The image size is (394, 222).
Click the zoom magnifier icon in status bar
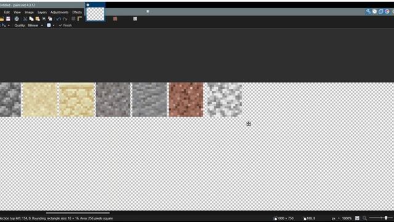pyautogui.click(x=364, y=218)
